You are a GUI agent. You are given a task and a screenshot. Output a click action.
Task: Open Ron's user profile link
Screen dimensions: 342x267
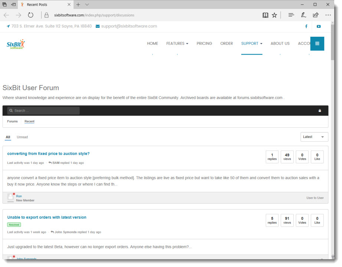[x=19, y=196]
